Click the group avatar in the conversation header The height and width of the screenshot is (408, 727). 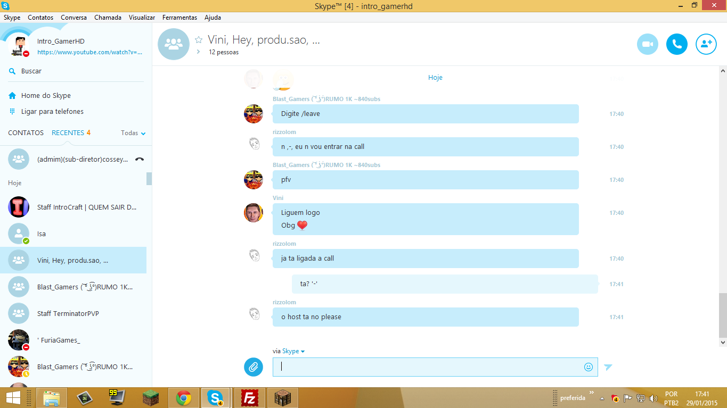coord(174,44)
